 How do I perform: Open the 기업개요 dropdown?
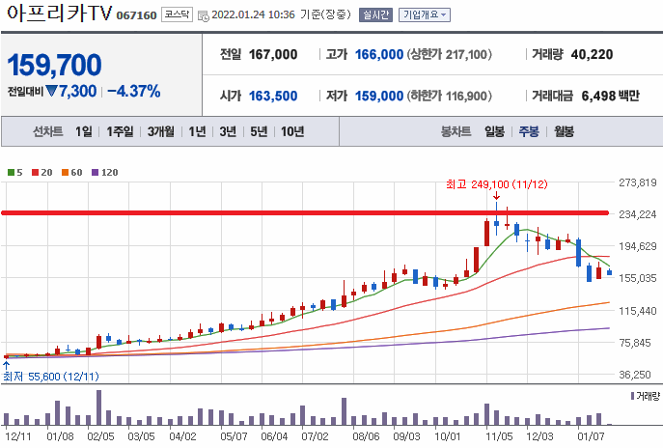[424, 14]
